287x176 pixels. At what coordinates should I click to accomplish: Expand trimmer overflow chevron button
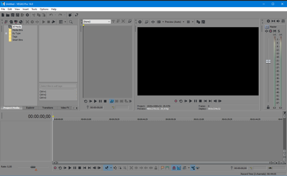130,101
